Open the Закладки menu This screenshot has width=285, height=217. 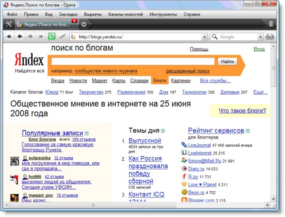(68, 14)
